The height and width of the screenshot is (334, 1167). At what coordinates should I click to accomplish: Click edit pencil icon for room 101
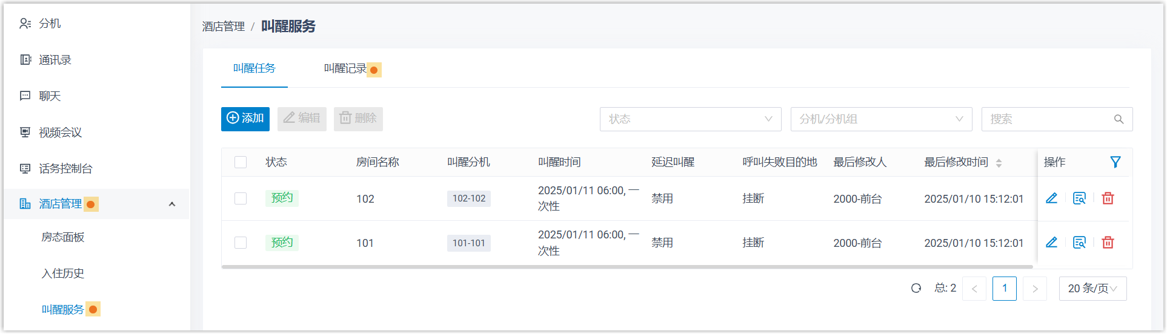(x=1051, y=243)
